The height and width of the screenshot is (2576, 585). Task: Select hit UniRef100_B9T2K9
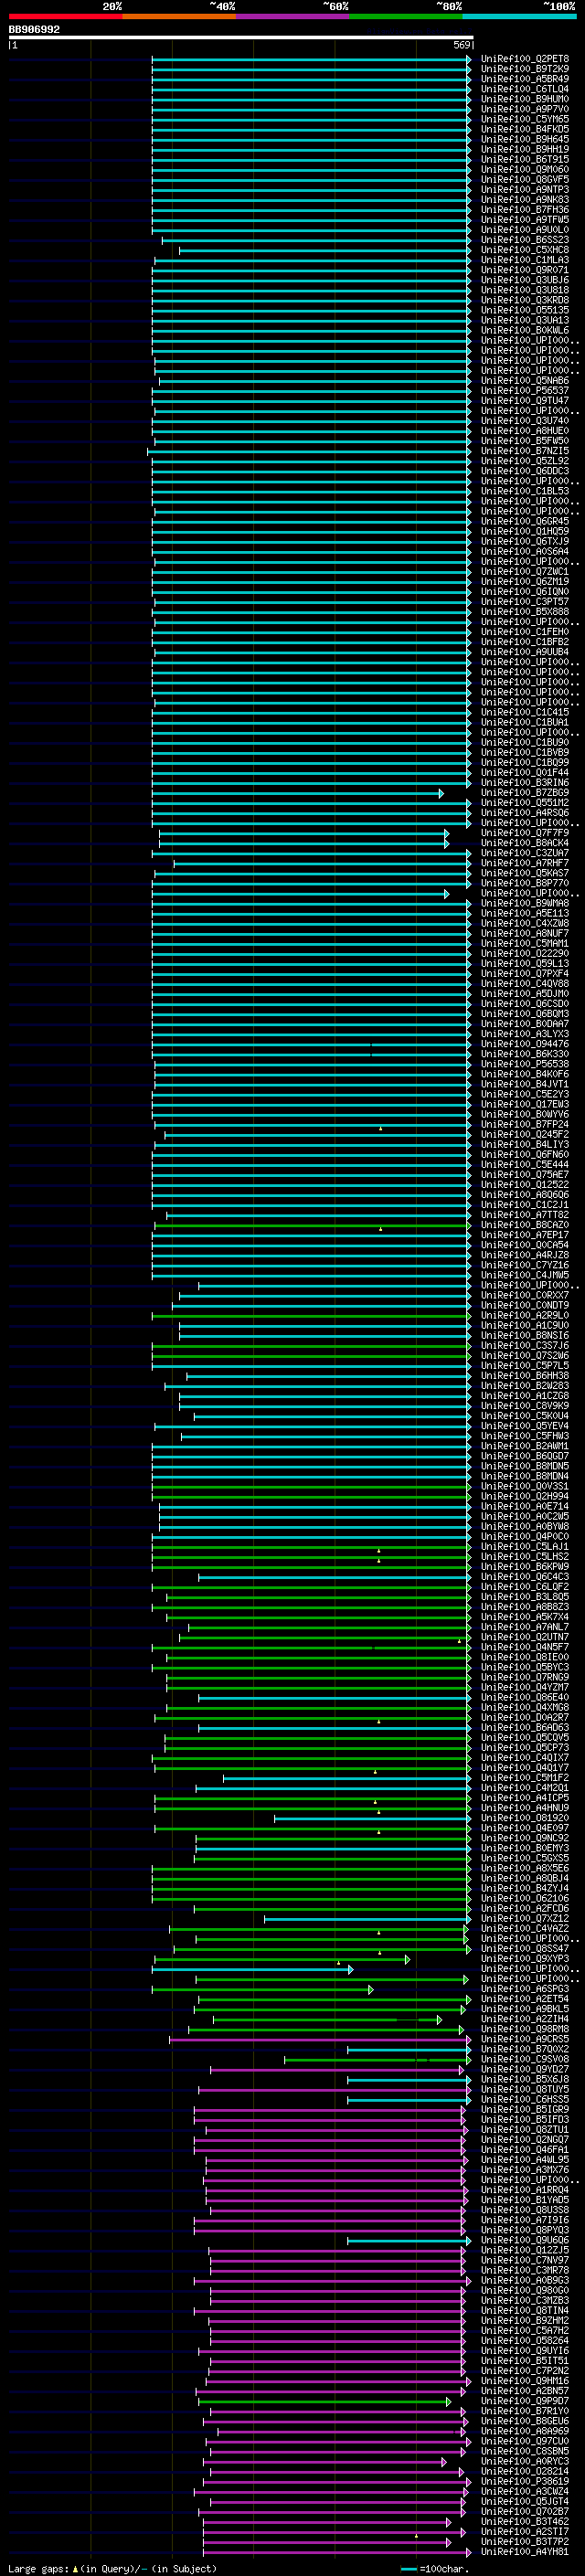pyautogui.click(x=524, y=69)
